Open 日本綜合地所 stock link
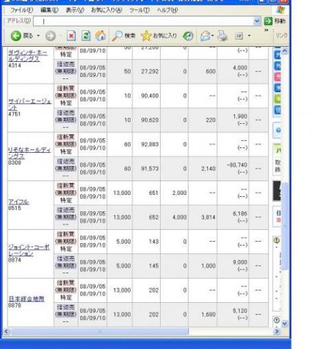This screenshot has width=316, height=349. point(26,299)
